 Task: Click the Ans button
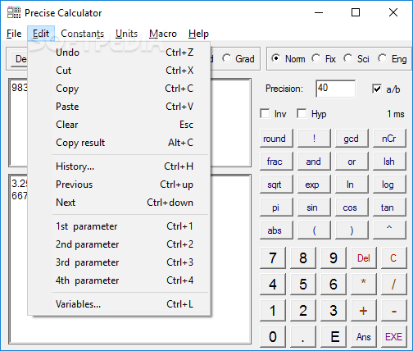364,336
